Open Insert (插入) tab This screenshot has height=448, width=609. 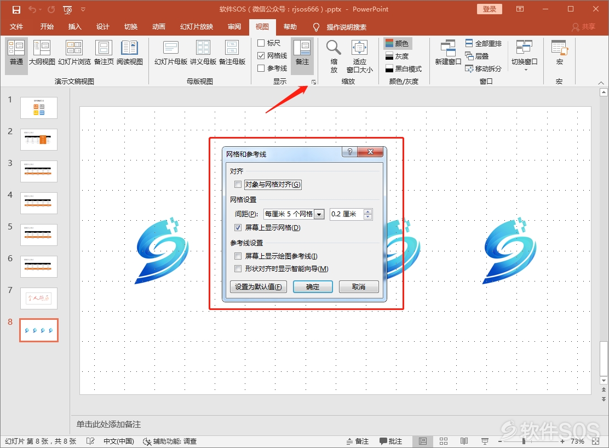tap(74, 26)
